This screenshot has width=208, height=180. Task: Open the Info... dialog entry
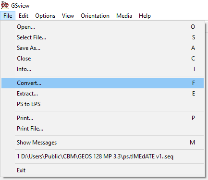pos(102,69)
